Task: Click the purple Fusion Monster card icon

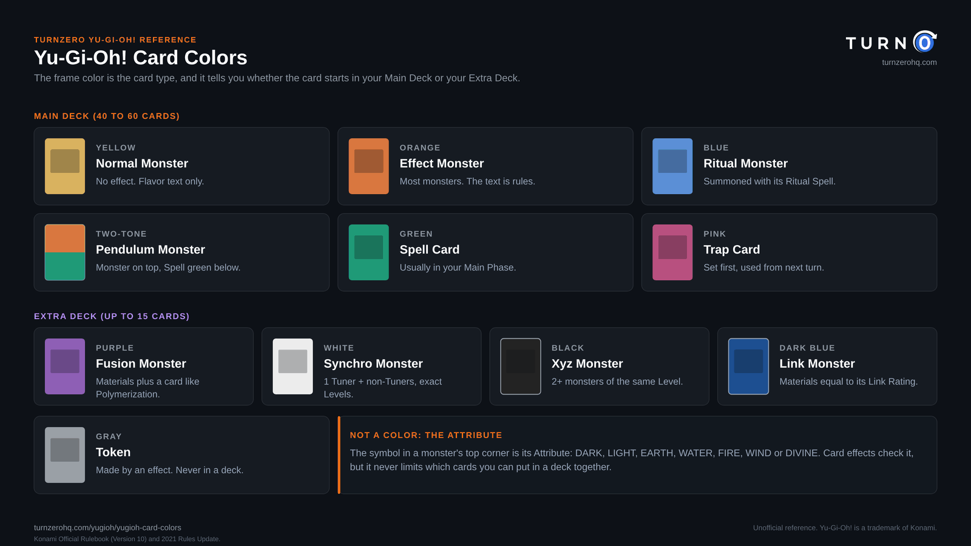Action: (65, 366)
